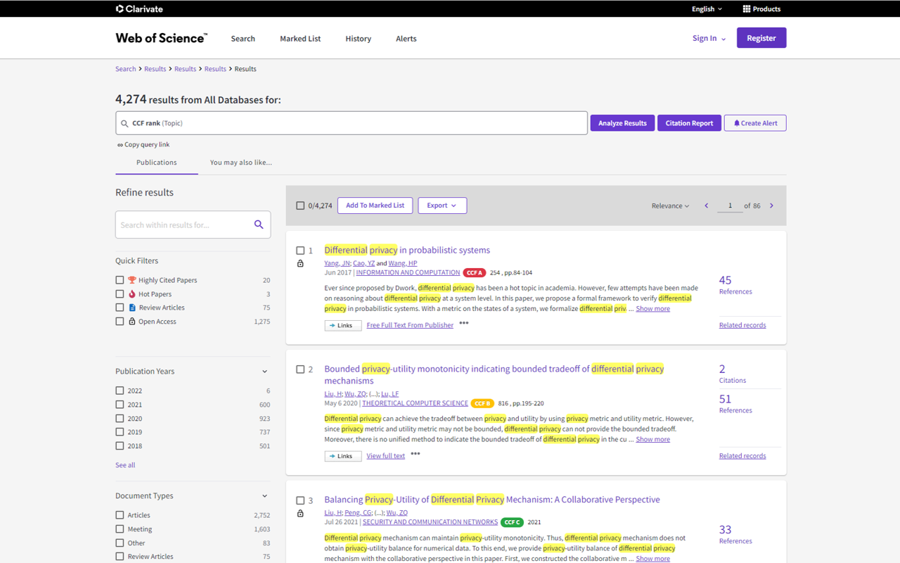Click the Search within results input field
The height and width of the screenshot is (563, 900).
click(183, 225)
